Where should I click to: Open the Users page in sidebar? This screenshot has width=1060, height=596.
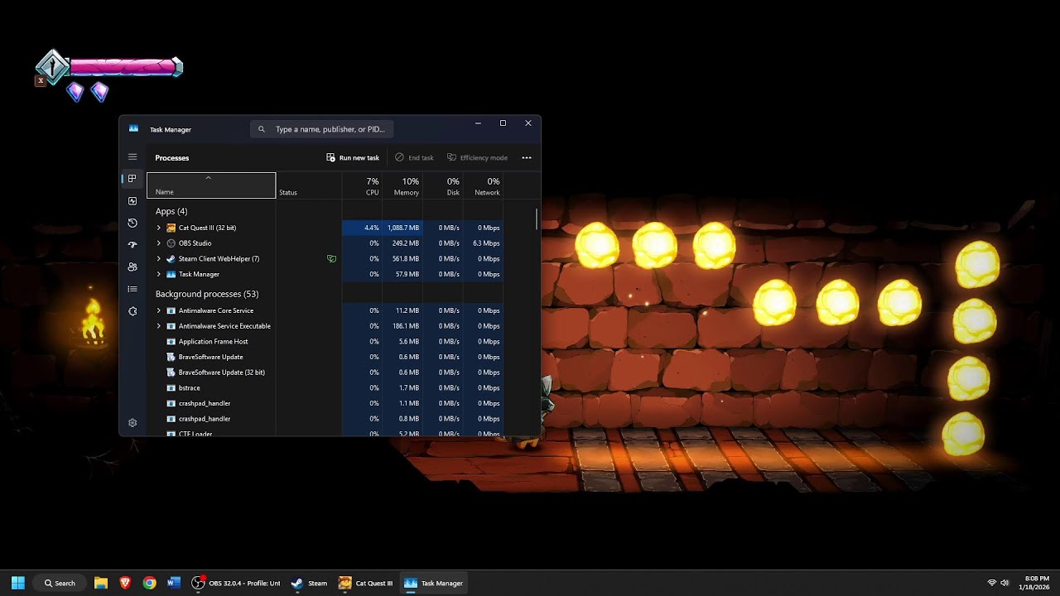(x=132, y=267)
